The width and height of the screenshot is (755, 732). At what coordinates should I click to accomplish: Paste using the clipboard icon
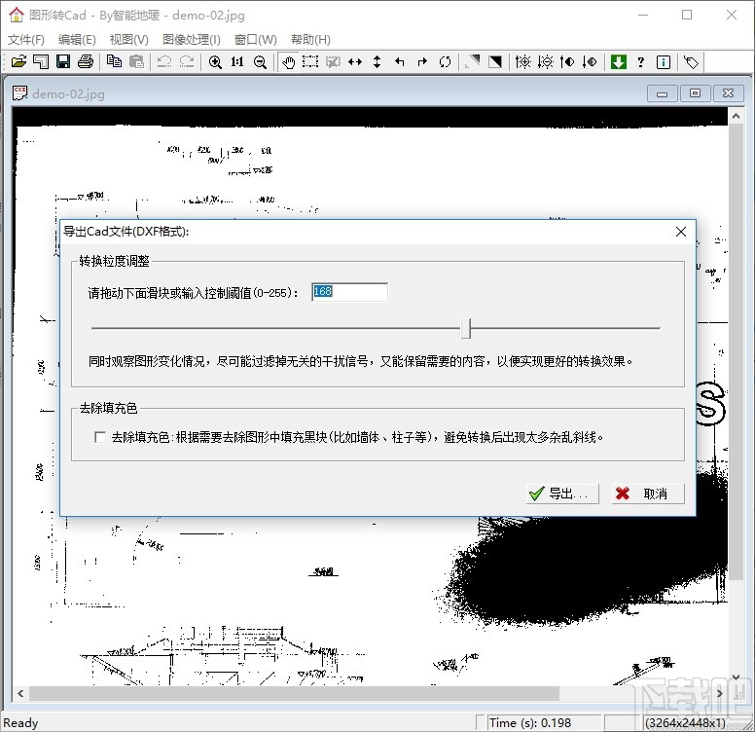[x=137, y=61]
